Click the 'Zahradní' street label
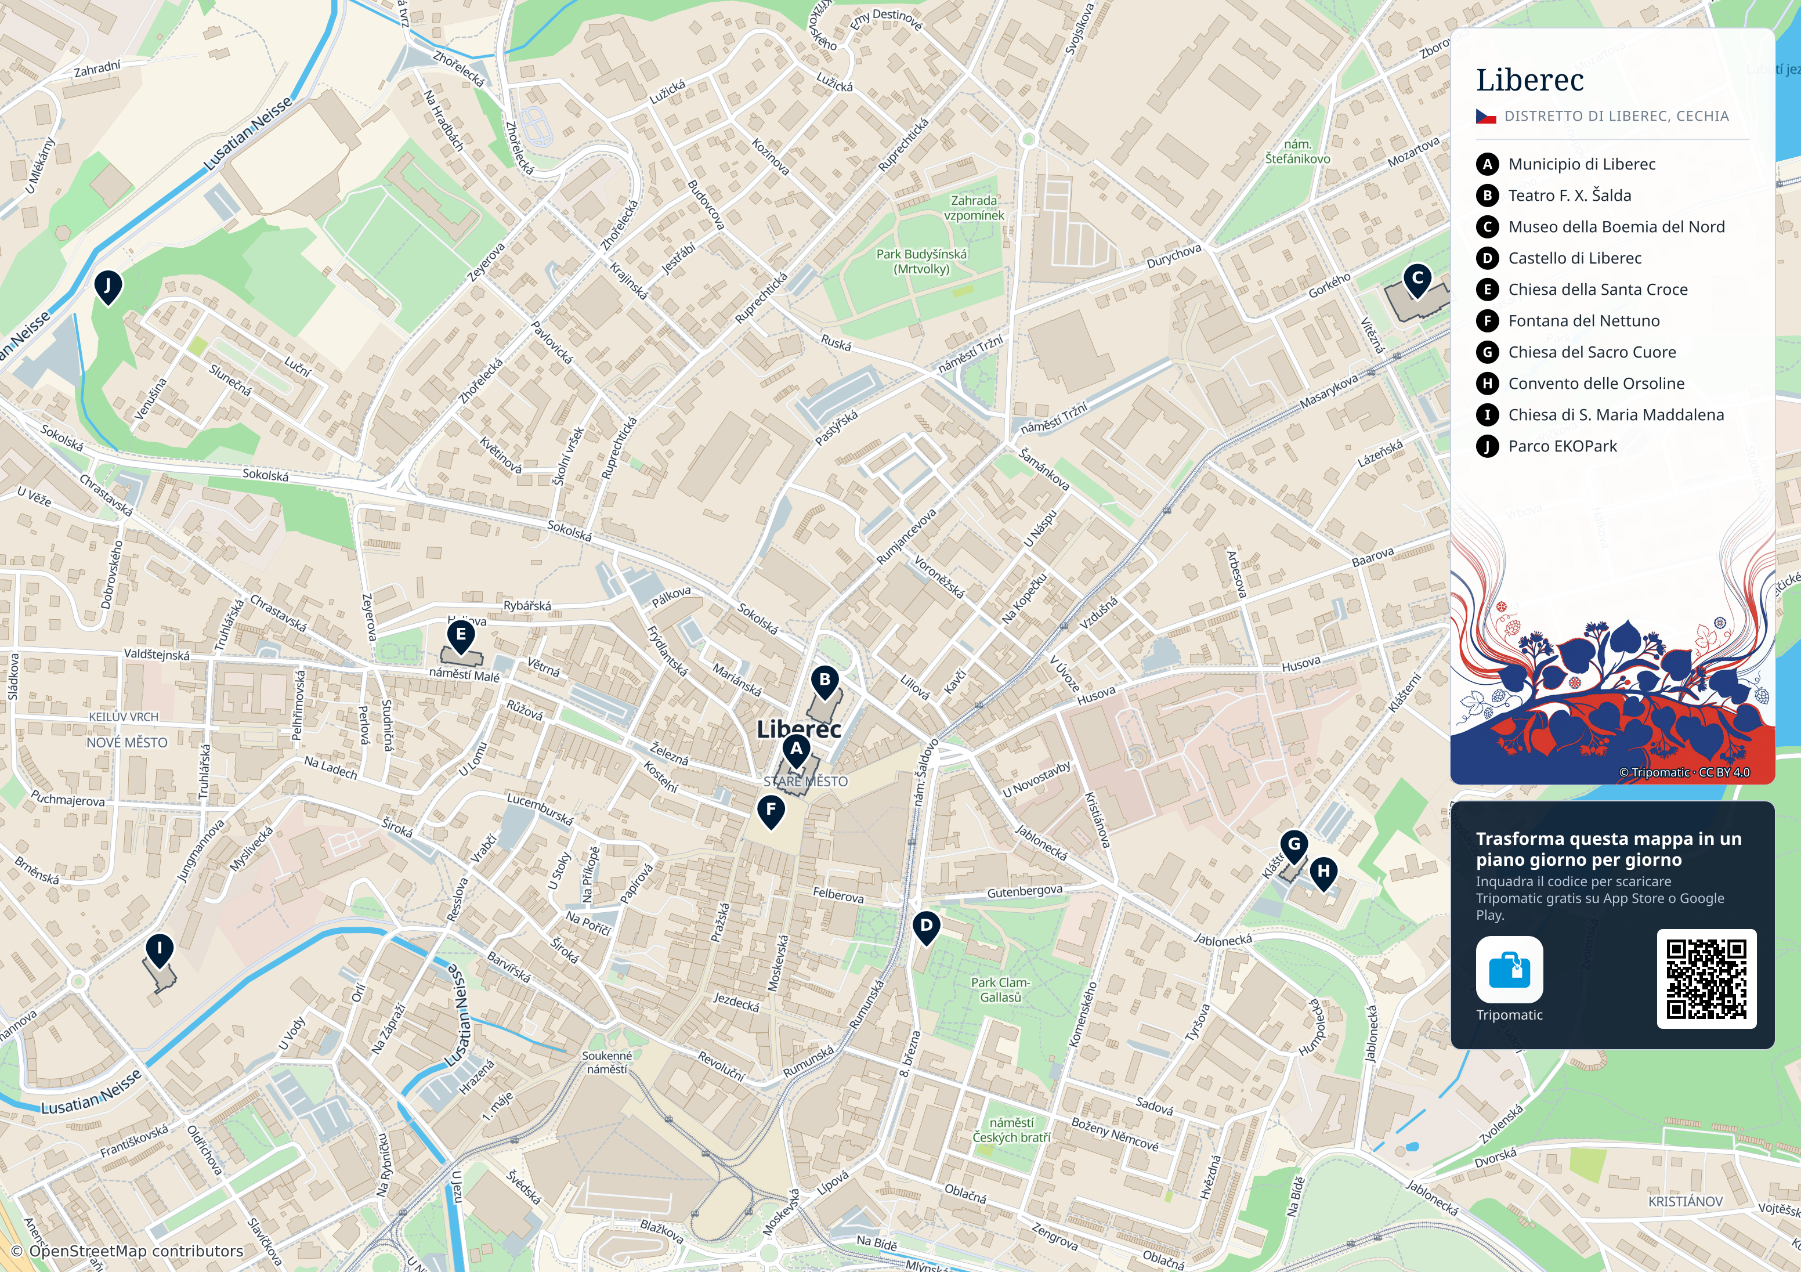The image size is (1801, 1272). point(97,69)
